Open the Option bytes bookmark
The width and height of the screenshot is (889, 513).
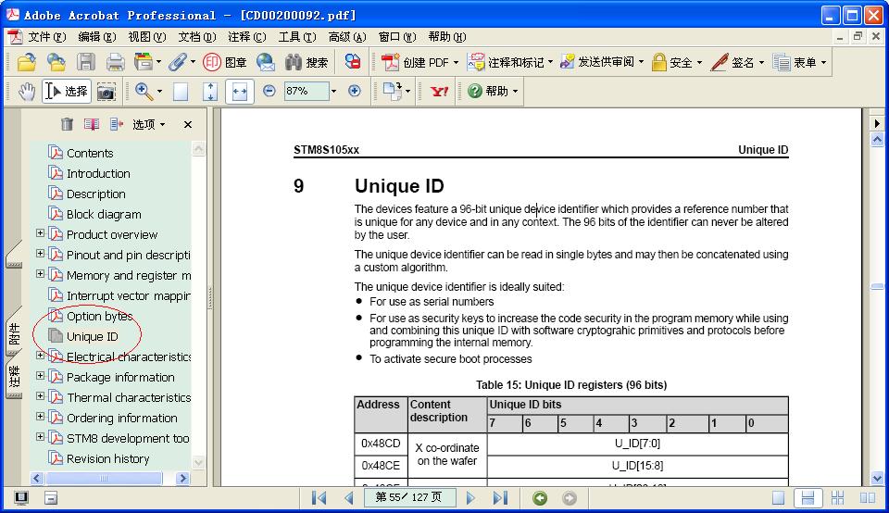99,317
